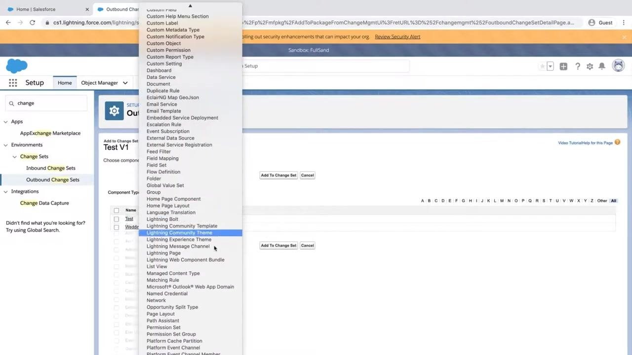
Task: Click the browser address bar
Action: tap(311, 23)
